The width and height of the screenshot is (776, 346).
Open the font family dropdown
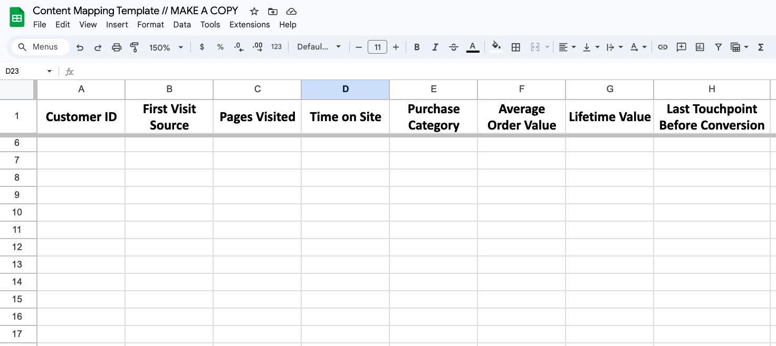pos(319,47)
